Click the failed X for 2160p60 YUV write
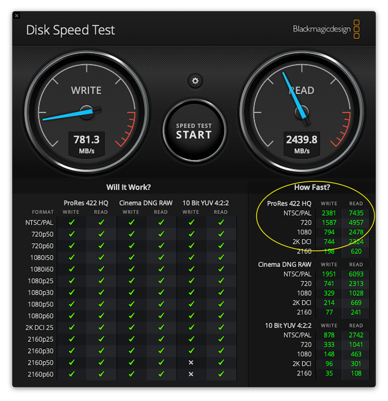 tap(191, 374)
